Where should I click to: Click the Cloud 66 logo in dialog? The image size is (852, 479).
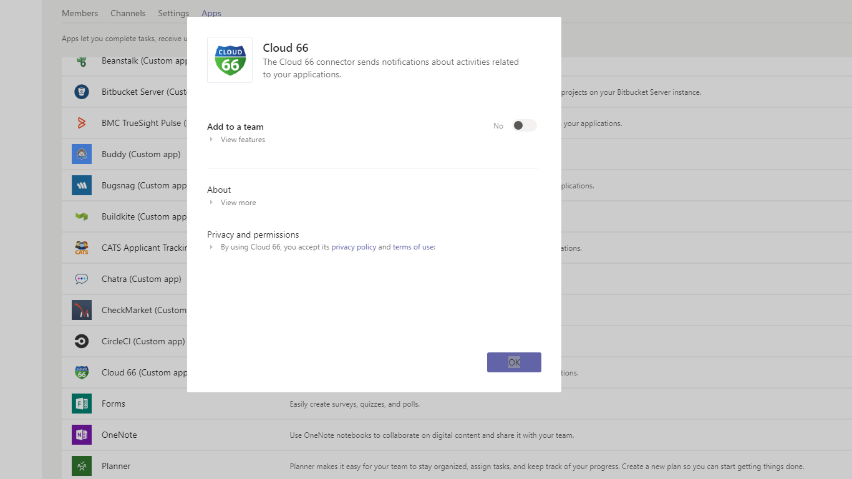pos(230,60)
